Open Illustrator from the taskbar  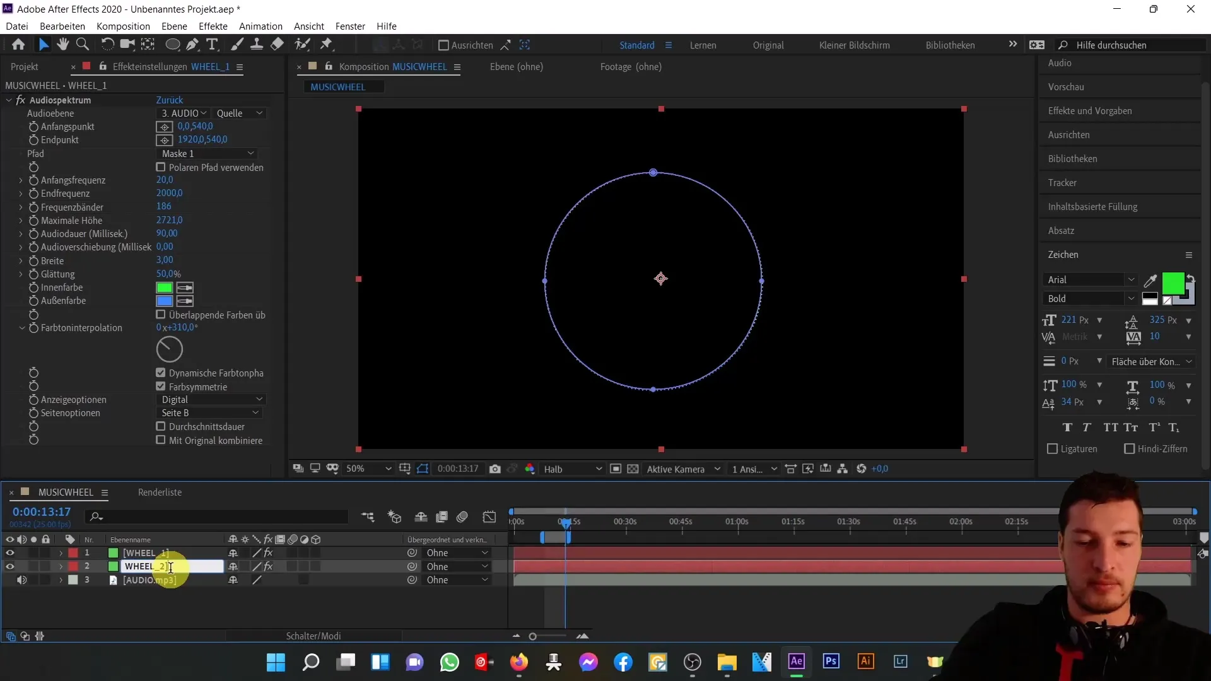[x=865, y=661]
